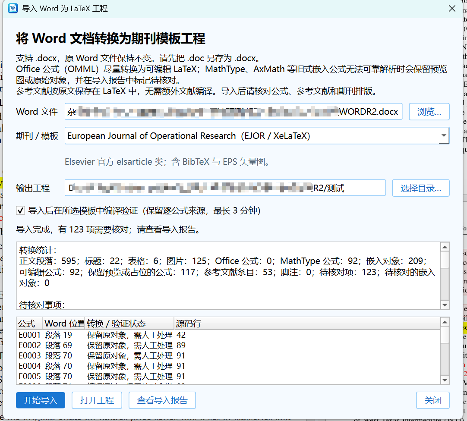
Task: Toggle the 导入后在所选模板中编译验证 checkbox
Action: tap(20, 211)
